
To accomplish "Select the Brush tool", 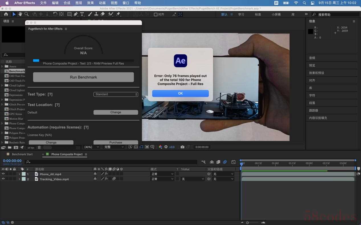I will click(x=90, y=14).
